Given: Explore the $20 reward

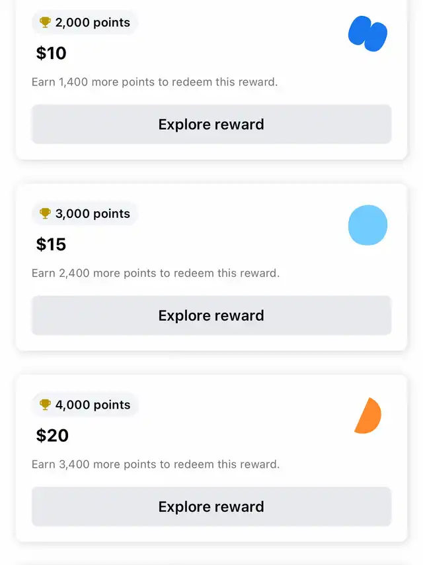Looking at the screenshot, I should (x=211, y=507).
